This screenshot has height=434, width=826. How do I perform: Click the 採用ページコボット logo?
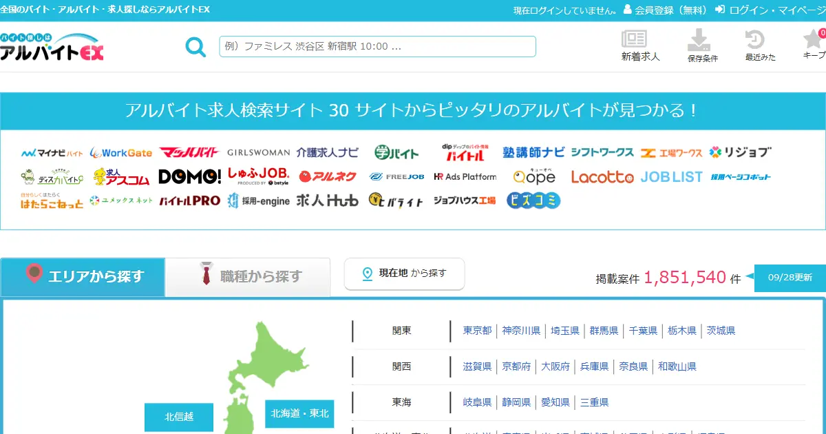click(741, 177)
